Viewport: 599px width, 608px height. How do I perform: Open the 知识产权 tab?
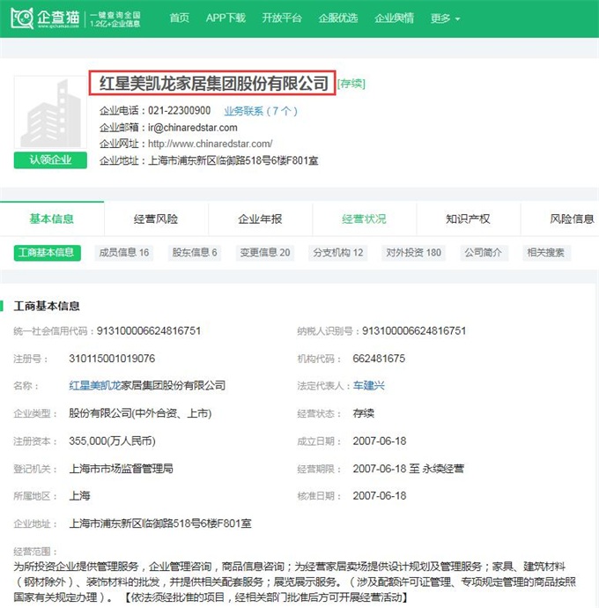468,219
